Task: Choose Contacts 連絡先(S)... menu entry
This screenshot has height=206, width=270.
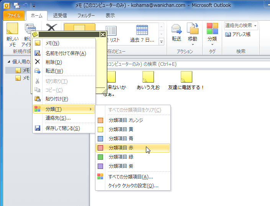Action: tap(64, 118)
